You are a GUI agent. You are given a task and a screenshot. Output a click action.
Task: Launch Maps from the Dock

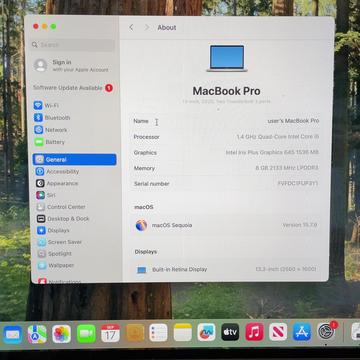click(x=37, y=334)
